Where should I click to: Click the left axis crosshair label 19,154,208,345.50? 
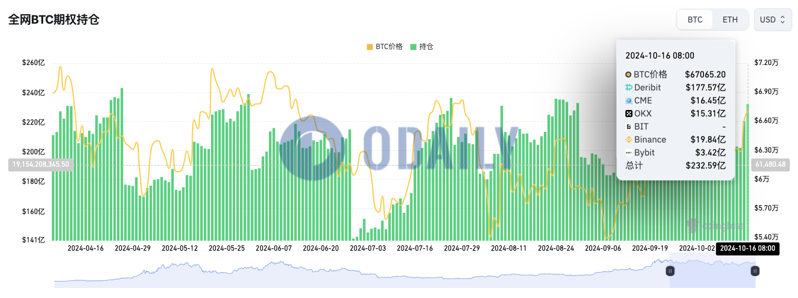41,164
